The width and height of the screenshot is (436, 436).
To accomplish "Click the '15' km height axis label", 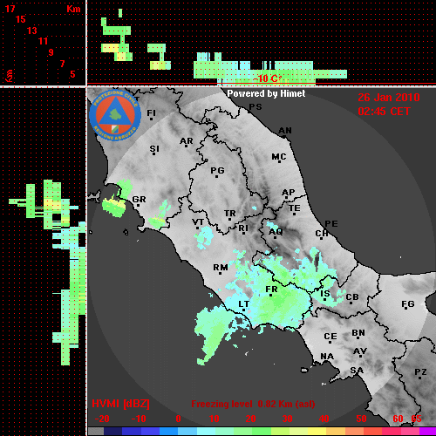I will 21,19.
